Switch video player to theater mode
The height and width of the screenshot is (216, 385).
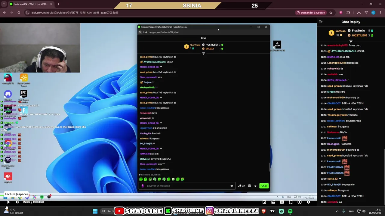point(282,202)
